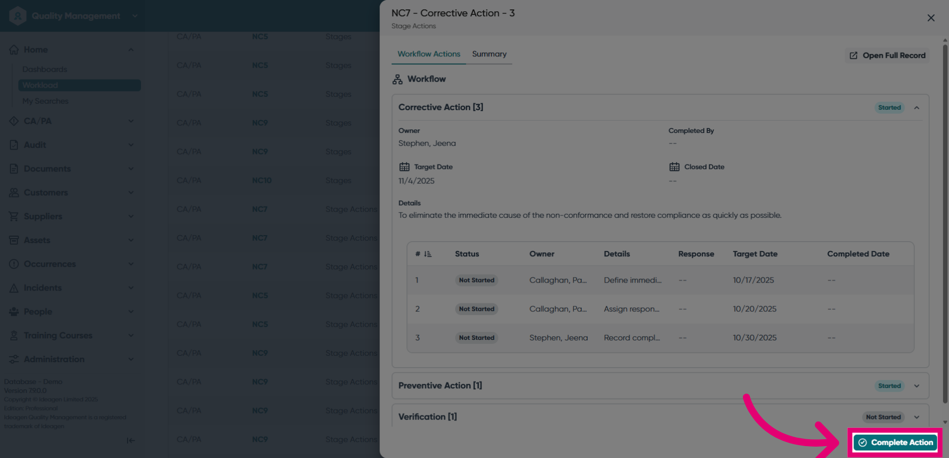Click the Documents icon in sidebar
Viewport: 949px width, 458px height.
pyautogui.click(x=14, y=168)
